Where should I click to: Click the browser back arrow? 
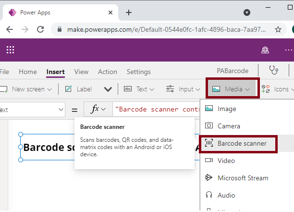(10, 29)
